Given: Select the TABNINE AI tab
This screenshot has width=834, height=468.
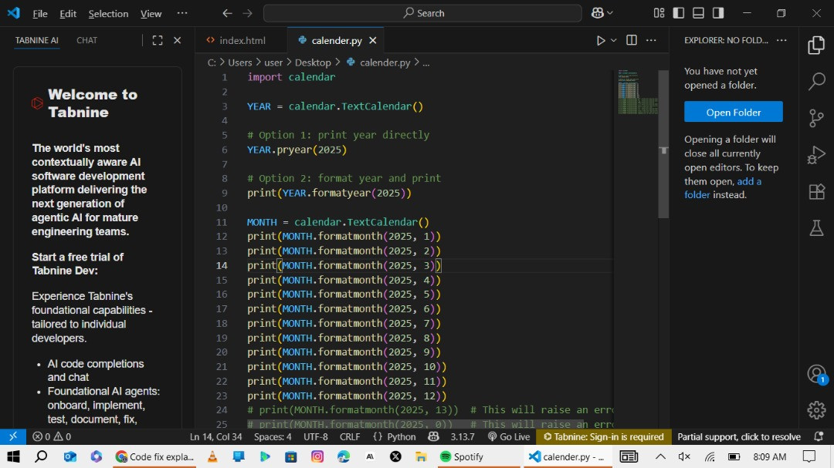Looking at the screenshot, I should click(37, 40).
